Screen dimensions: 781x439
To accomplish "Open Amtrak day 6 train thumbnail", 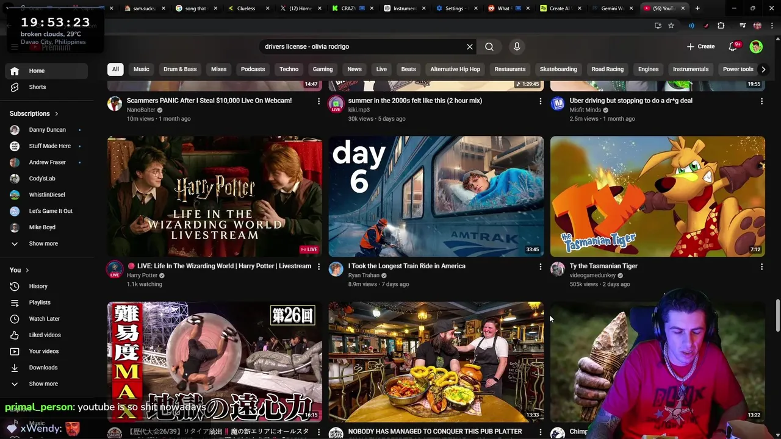I will 436,196.
